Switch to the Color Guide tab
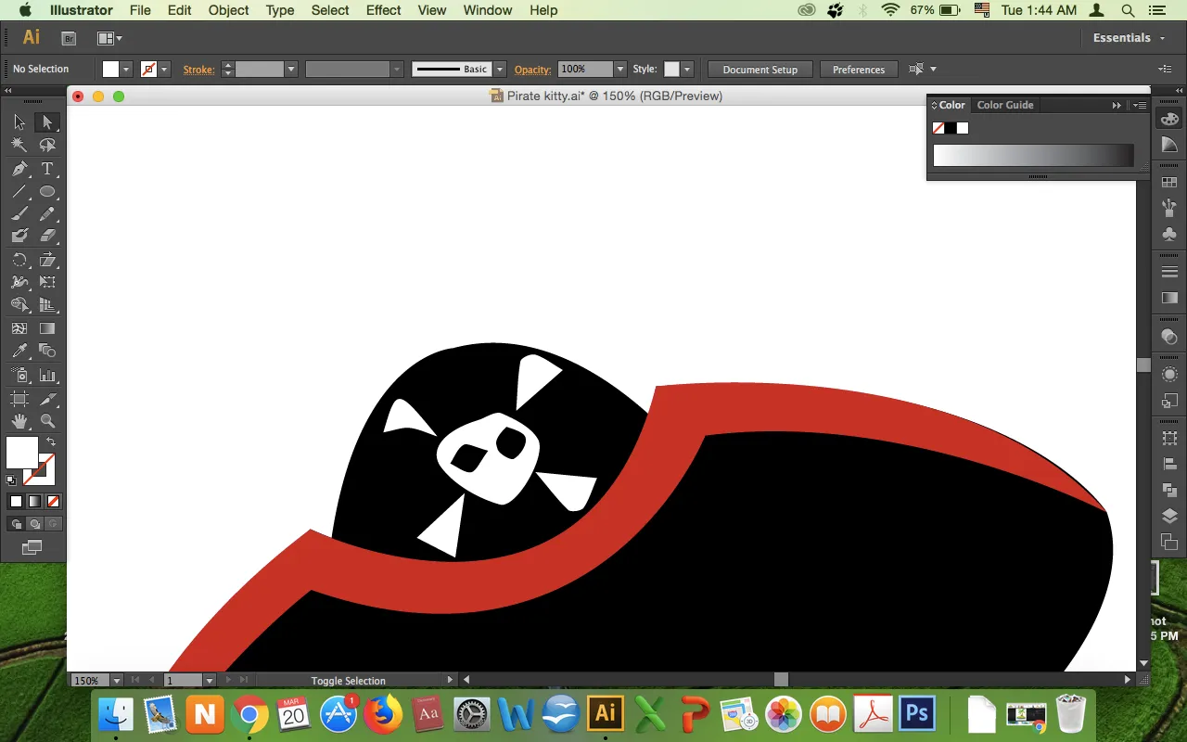Image resolution: width=1187 pixels, height=742 pixels. tap(1005, 105)
